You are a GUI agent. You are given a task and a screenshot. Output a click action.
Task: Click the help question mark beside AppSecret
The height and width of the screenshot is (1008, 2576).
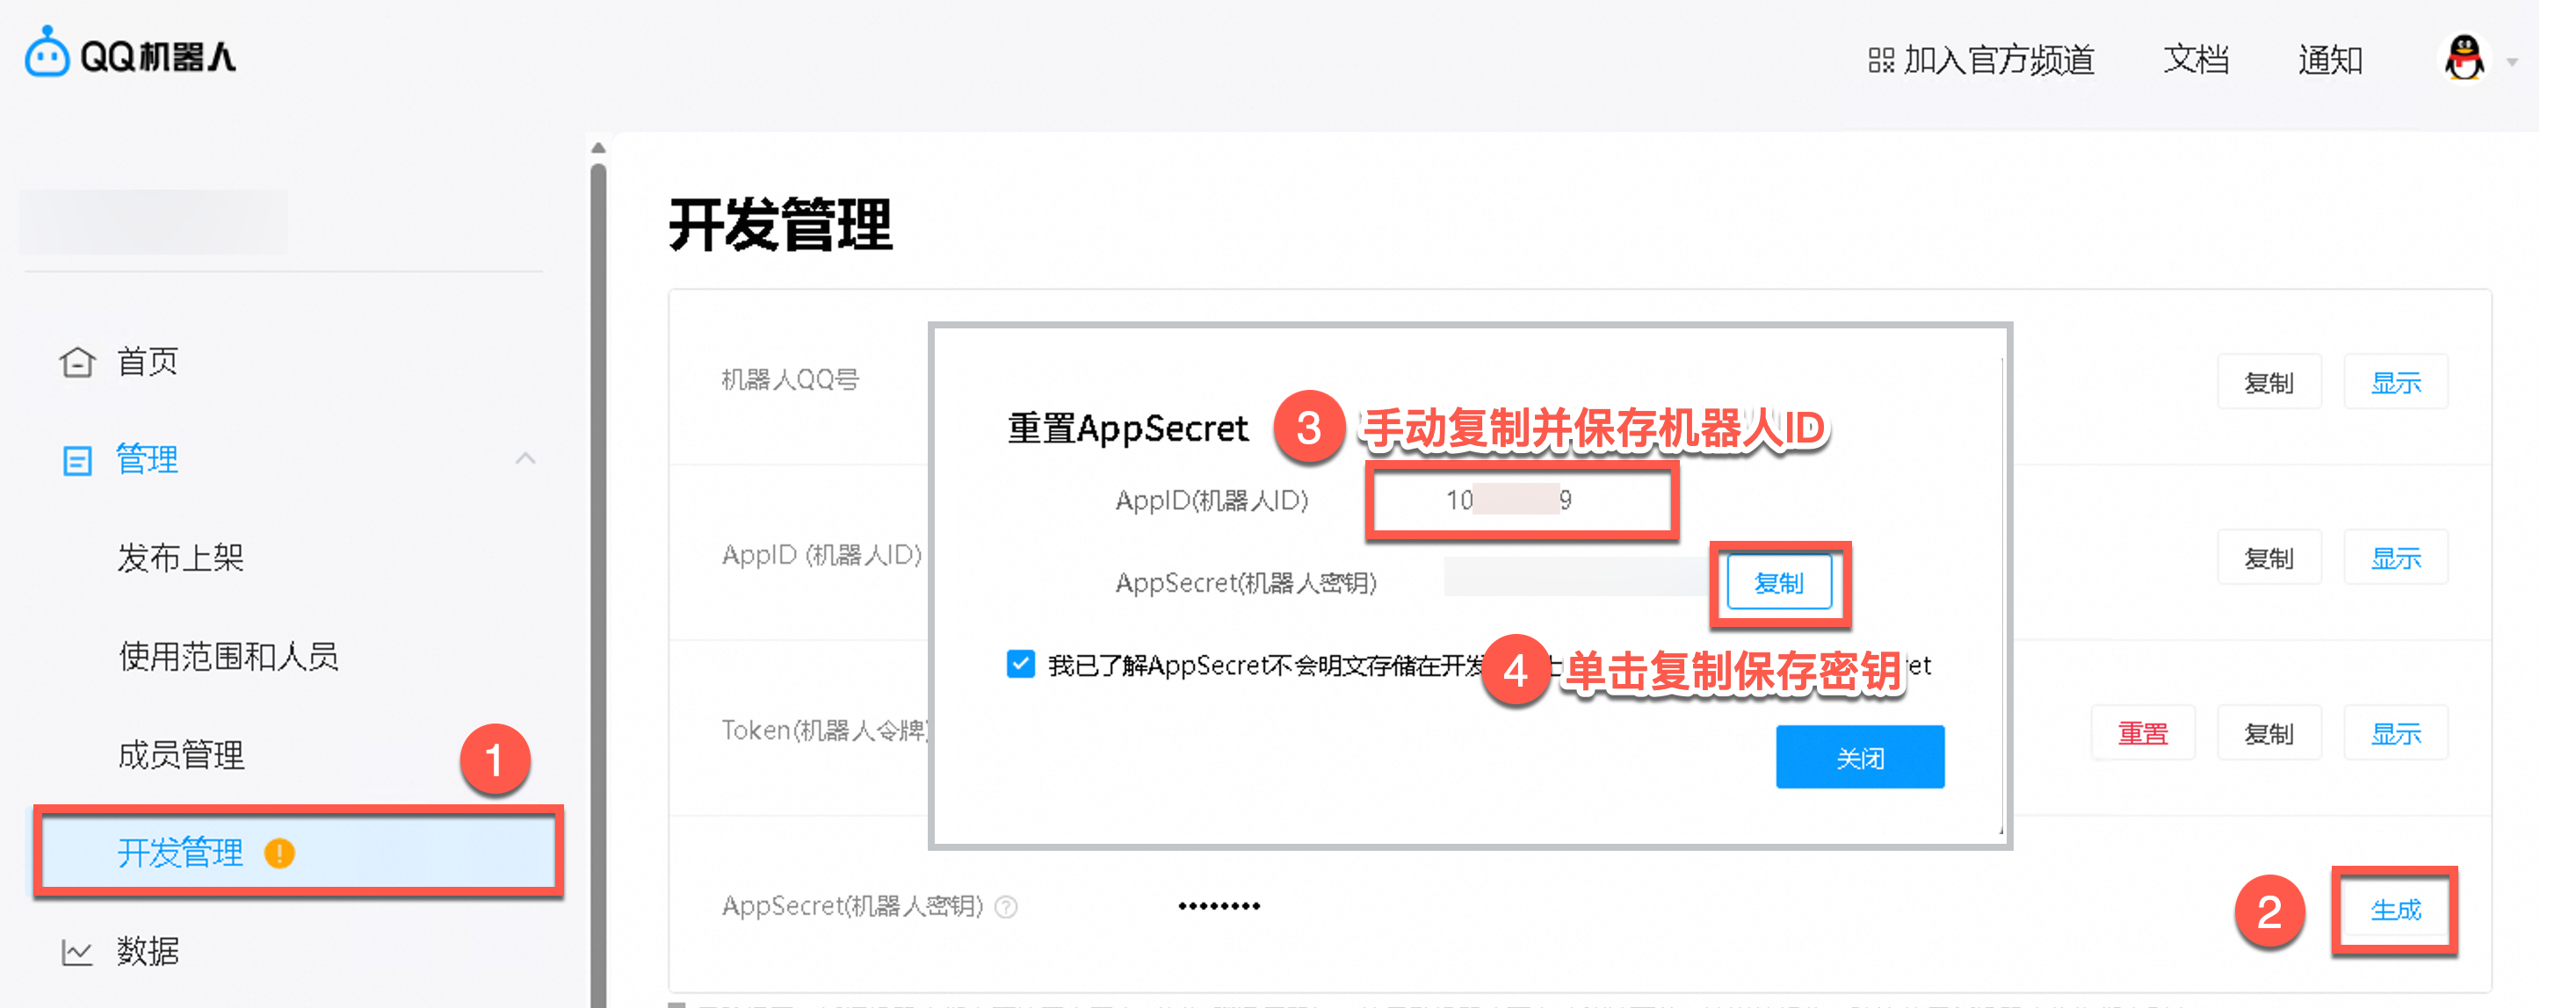(1007, 906)
